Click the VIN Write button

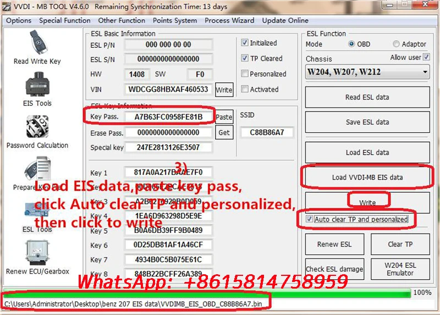[x=224, y=90]
